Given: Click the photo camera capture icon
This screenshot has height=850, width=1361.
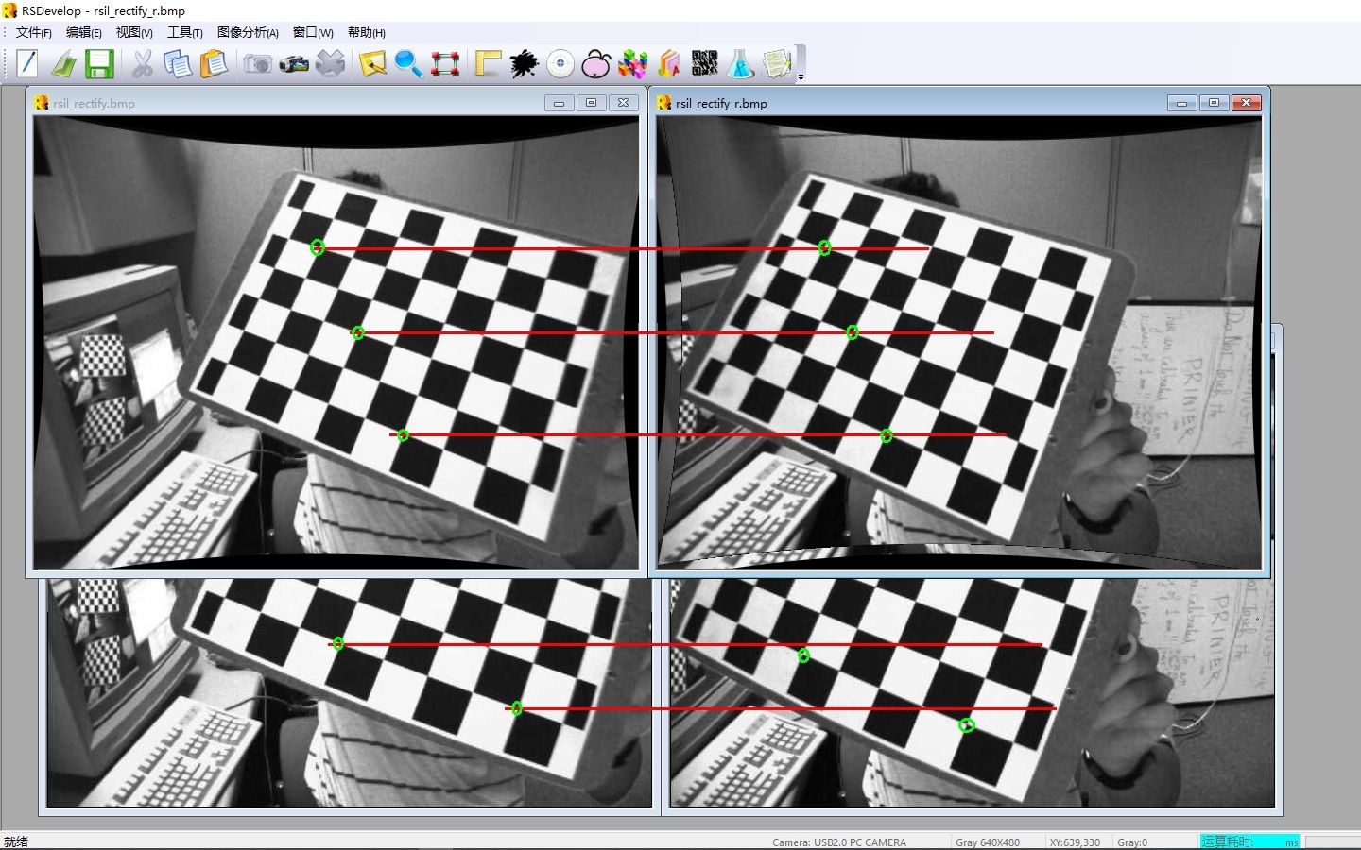Looking at the screenshot, I should pos(257,63).
